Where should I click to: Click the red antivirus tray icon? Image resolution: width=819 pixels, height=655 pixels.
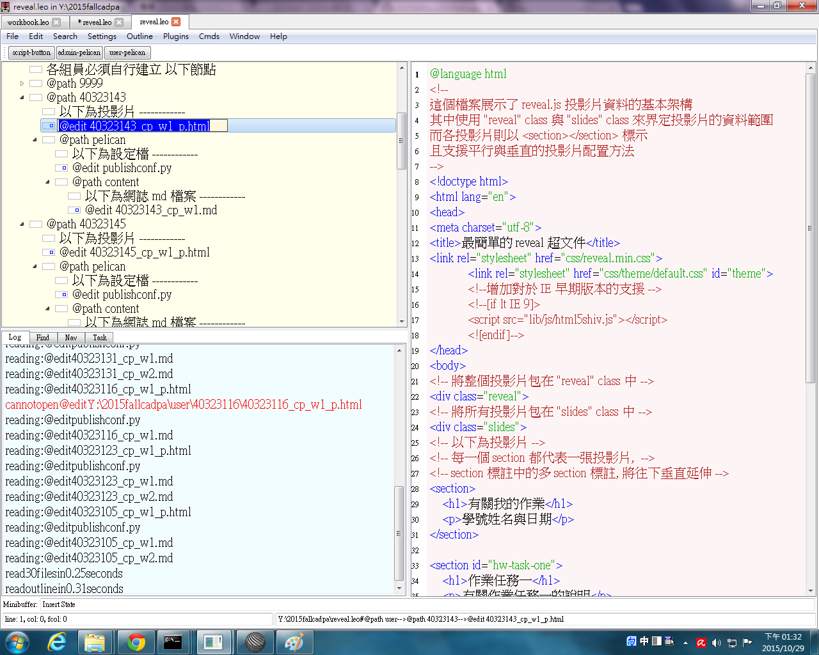point(701,642)
